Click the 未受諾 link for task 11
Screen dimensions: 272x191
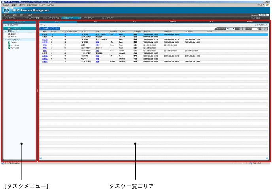coord(44,34)
